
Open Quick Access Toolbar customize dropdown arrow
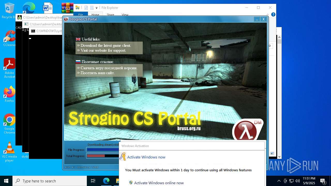96,8
